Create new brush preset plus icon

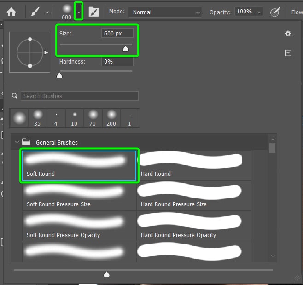[288, 53]
